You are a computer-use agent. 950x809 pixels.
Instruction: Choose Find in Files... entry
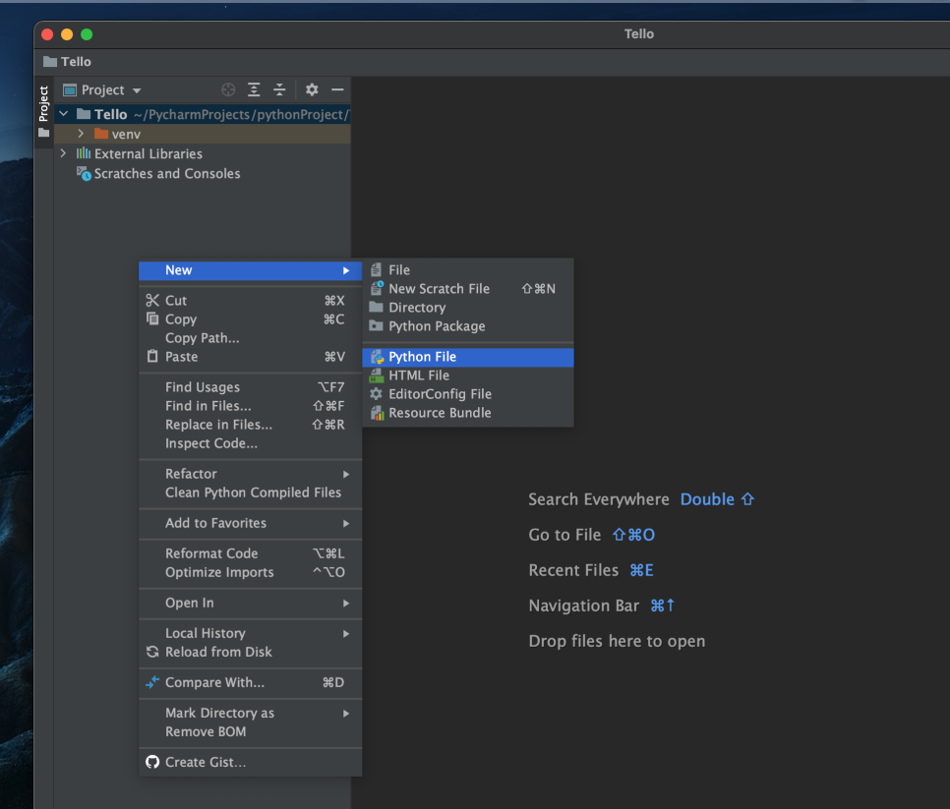pos(250,406)
